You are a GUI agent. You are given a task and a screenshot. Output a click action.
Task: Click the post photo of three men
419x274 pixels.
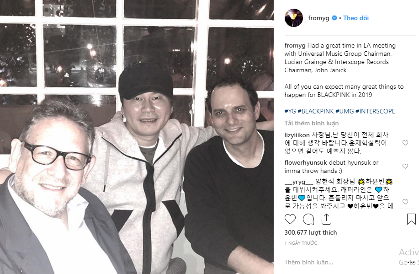pyautogui.click(x=137, y=137)
